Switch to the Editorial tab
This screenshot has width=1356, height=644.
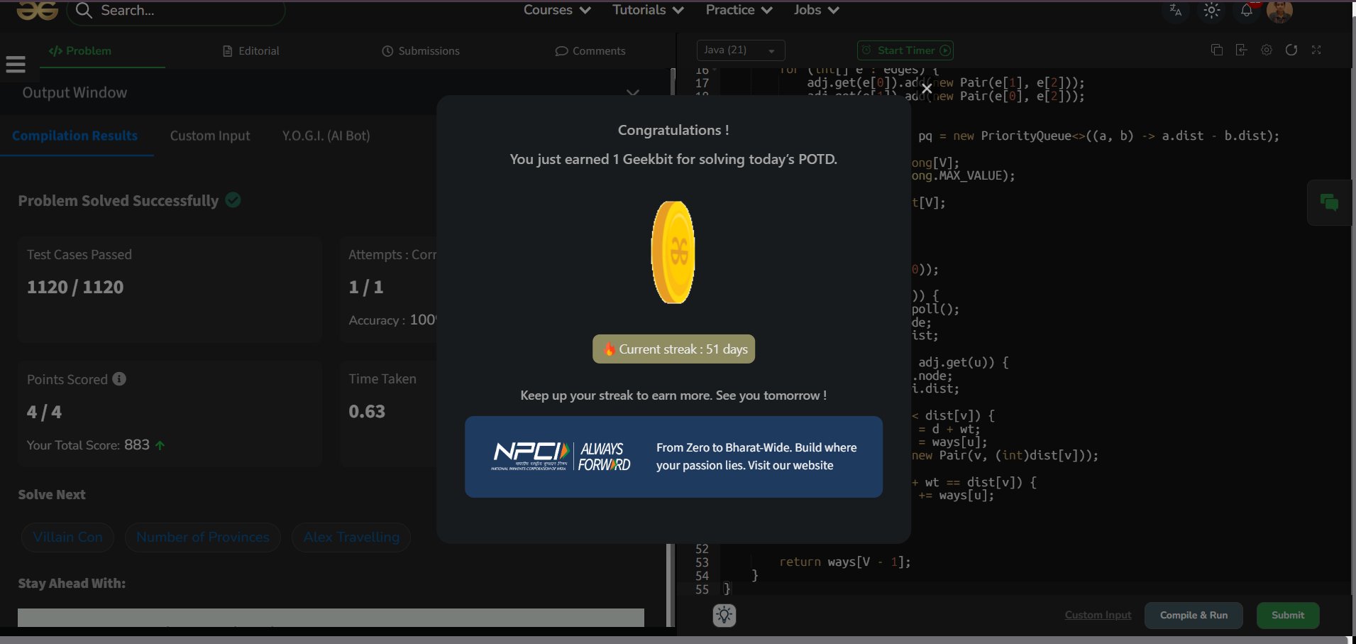(x=251, y=51)
